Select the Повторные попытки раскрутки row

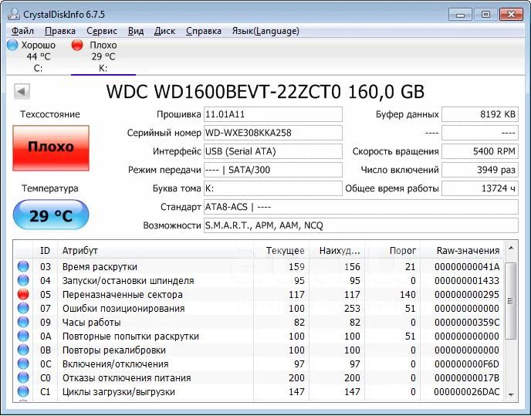pos(259,336)
